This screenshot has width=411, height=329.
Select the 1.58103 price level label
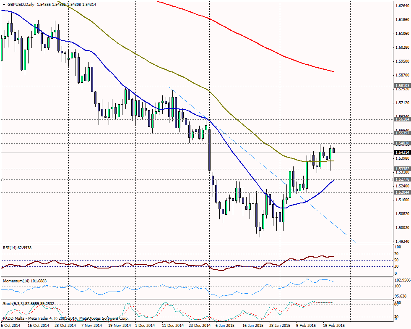[402, 85]
